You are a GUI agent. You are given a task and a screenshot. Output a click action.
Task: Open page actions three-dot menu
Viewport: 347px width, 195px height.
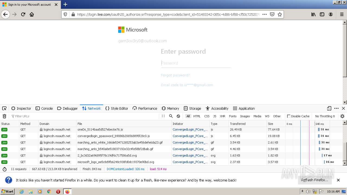pyautogui.click(x=265, y=14)
